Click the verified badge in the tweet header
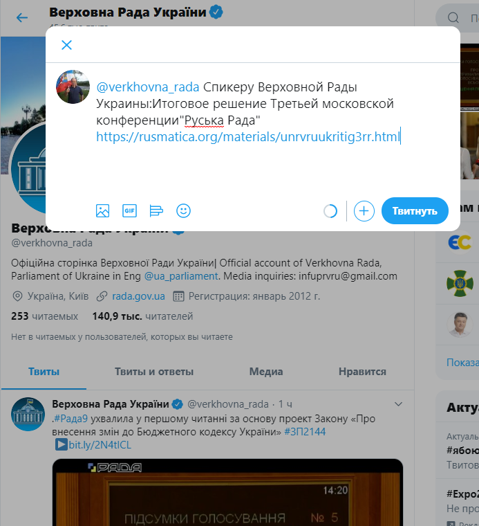 [x=177, y=404]
